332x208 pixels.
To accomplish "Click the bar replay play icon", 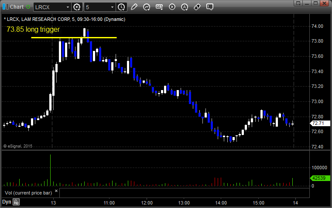I will pos(172,7).
